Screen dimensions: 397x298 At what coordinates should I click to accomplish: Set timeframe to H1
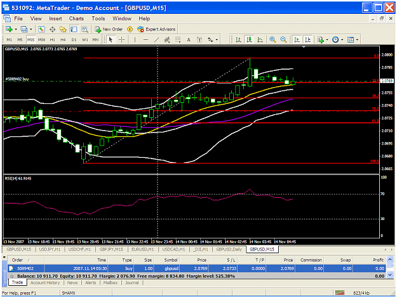tap(53, 40)
